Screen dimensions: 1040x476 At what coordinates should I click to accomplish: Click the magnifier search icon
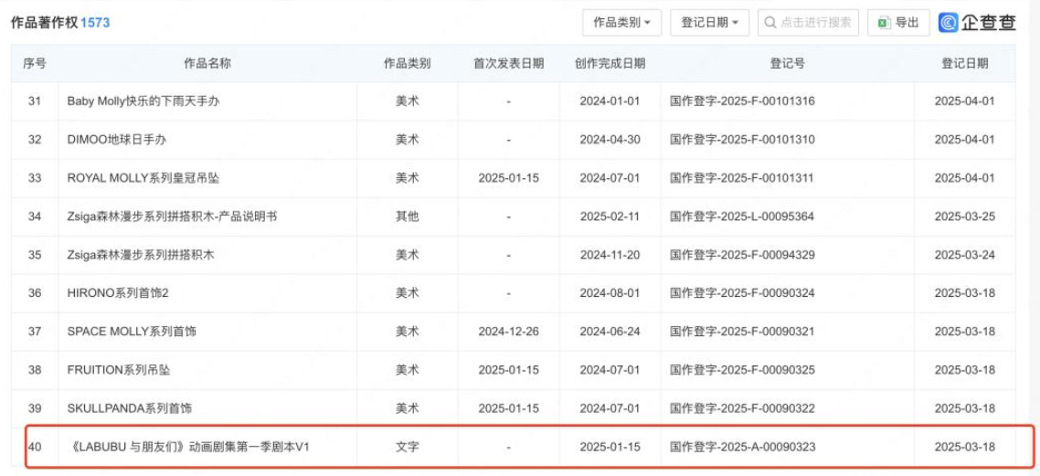point(769,23)
